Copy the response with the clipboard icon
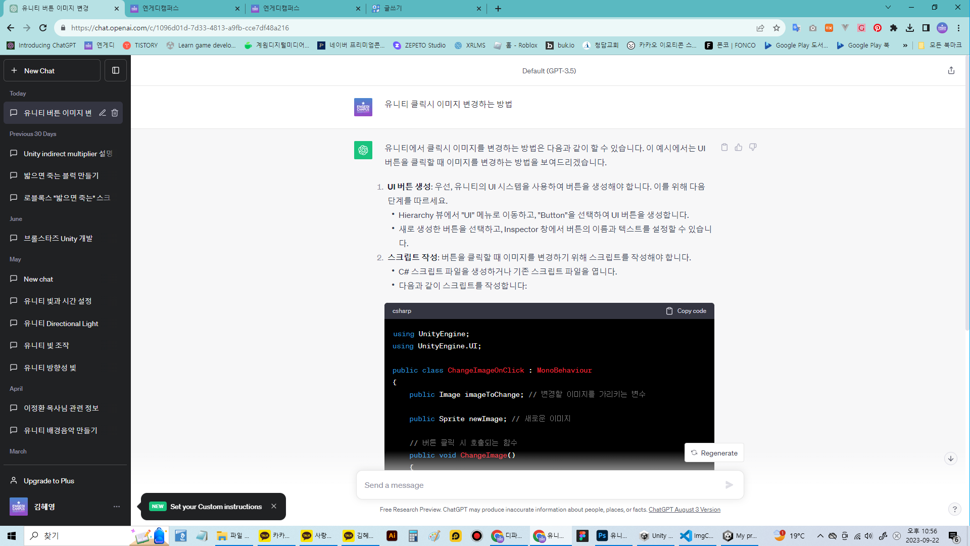The width and height of the screenshot is (970, 546). pyautogui.click(x=724, y=147)
